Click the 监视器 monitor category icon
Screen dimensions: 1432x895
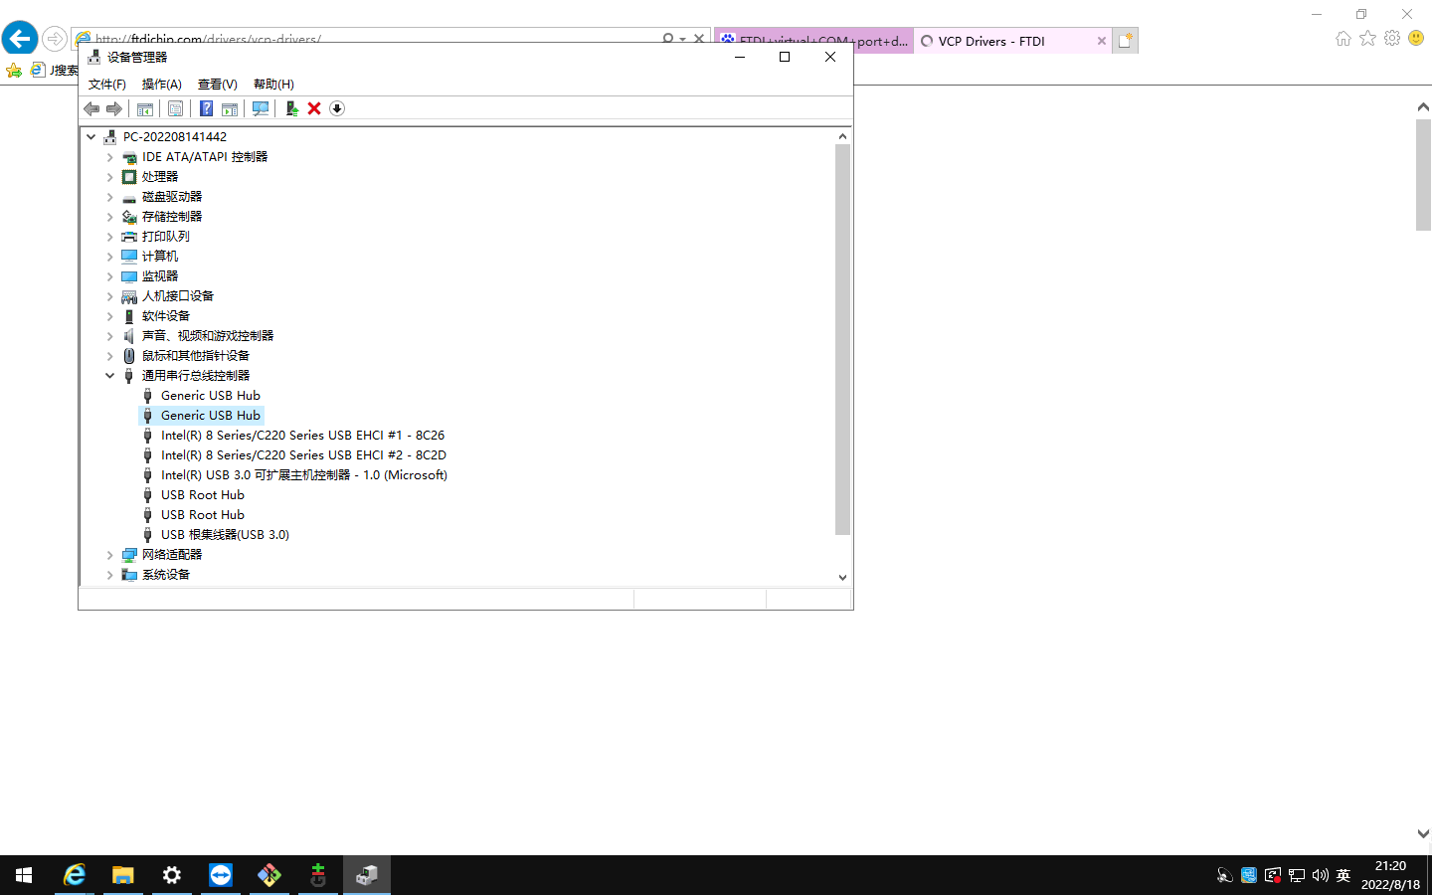coord(129,276)
